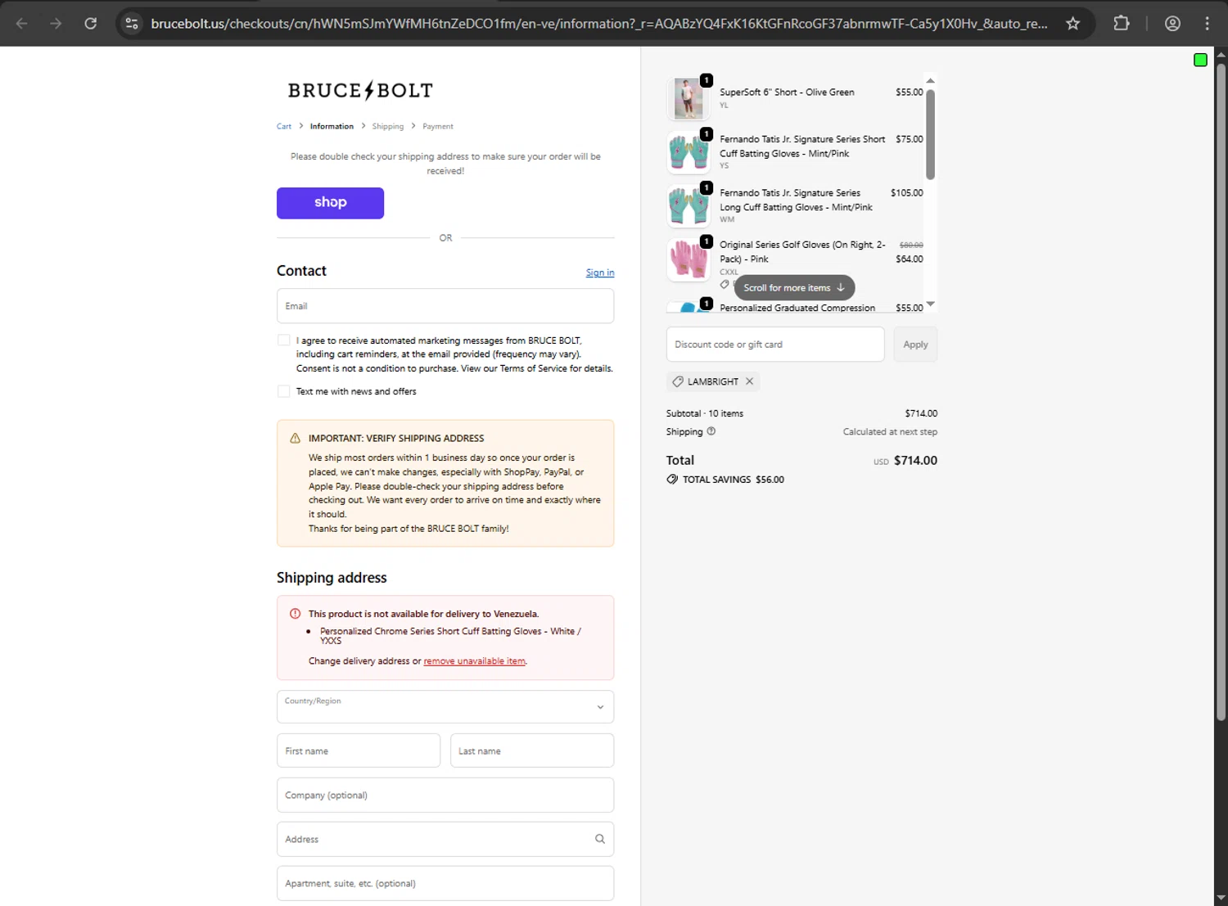Open the site information icon in address bar
The image size is (1228, 906).
click(x=132, y=23)
